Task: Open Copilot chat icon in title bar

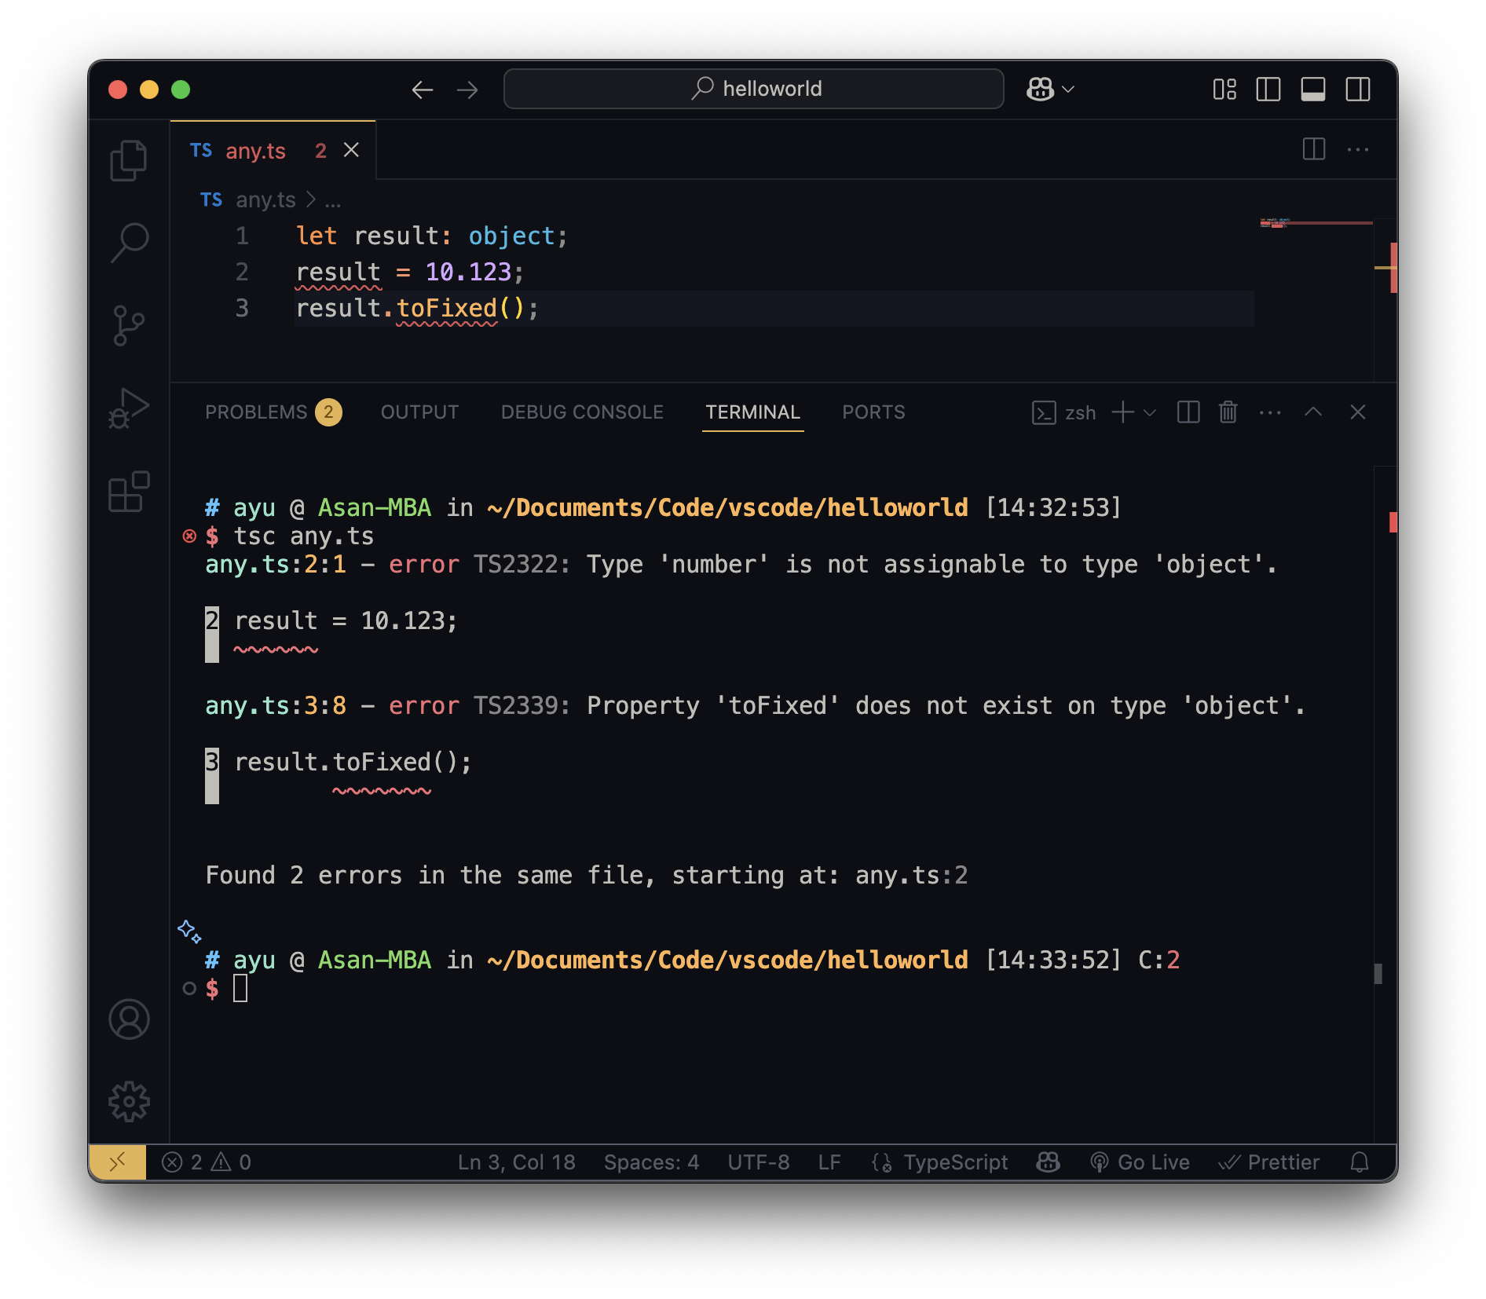Action: tap(1040, 90)
